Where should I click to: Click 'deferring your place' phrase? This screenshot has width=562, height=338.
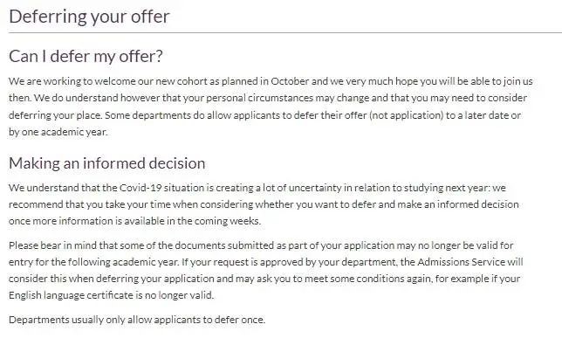(x=56, y=115)
